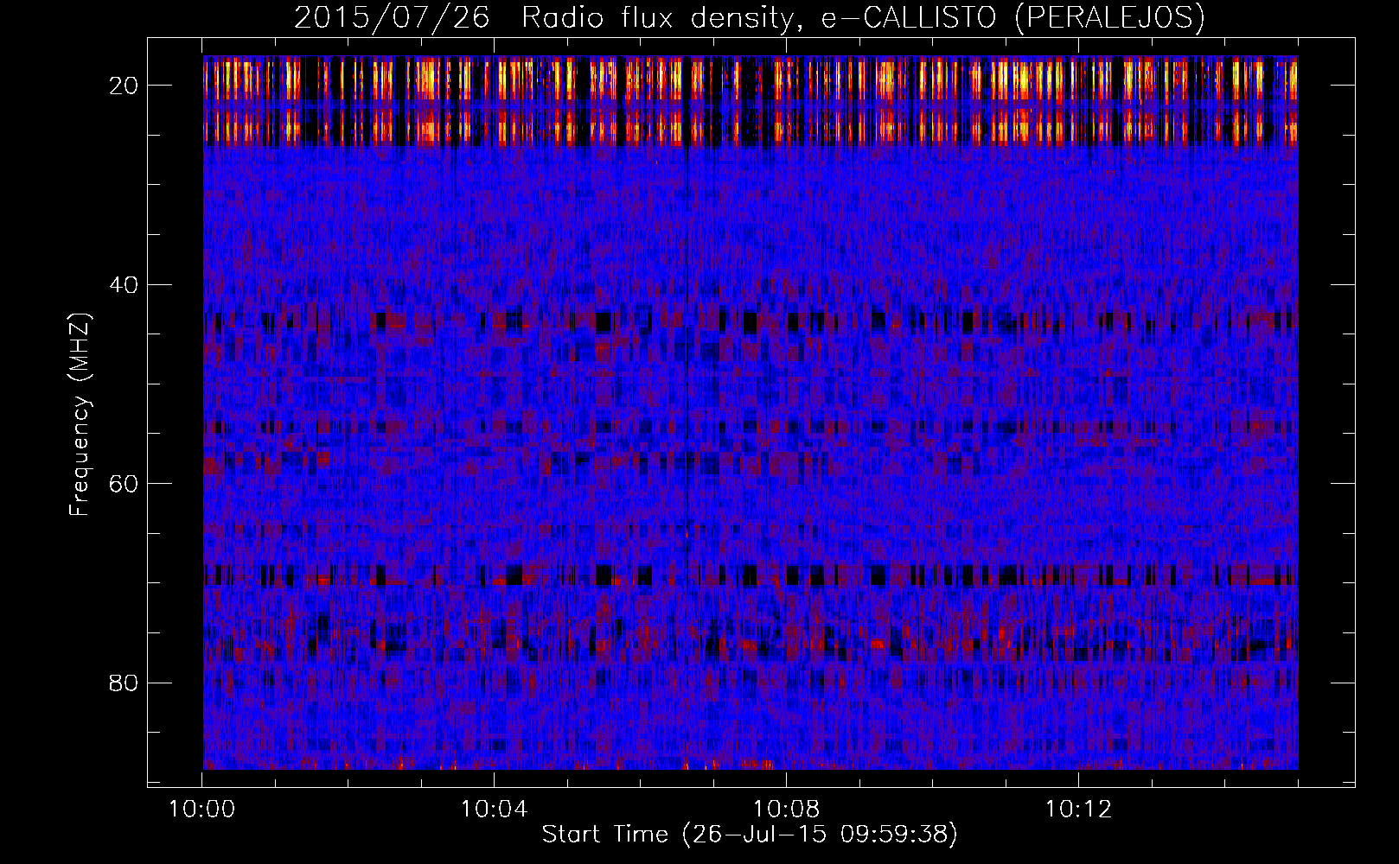Screen dimensions: 1399x864
Task: Click the 40 MHz frequency tick label
Action: (125, 284)
